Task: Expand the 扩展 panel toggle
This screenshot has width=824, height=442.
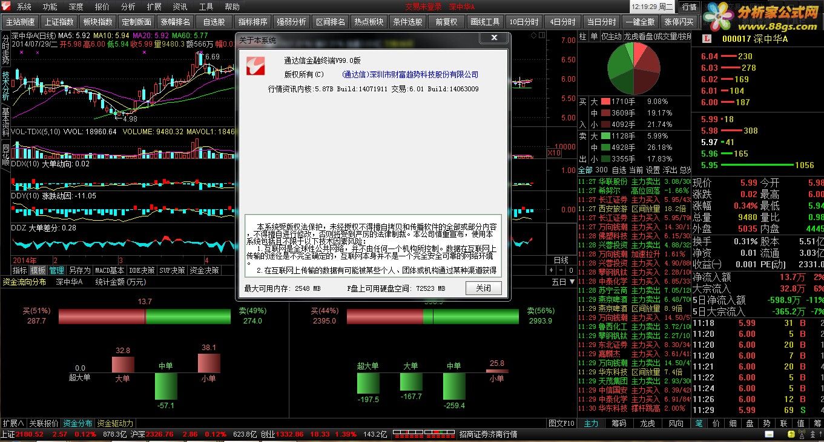Action: pos(13,423)
